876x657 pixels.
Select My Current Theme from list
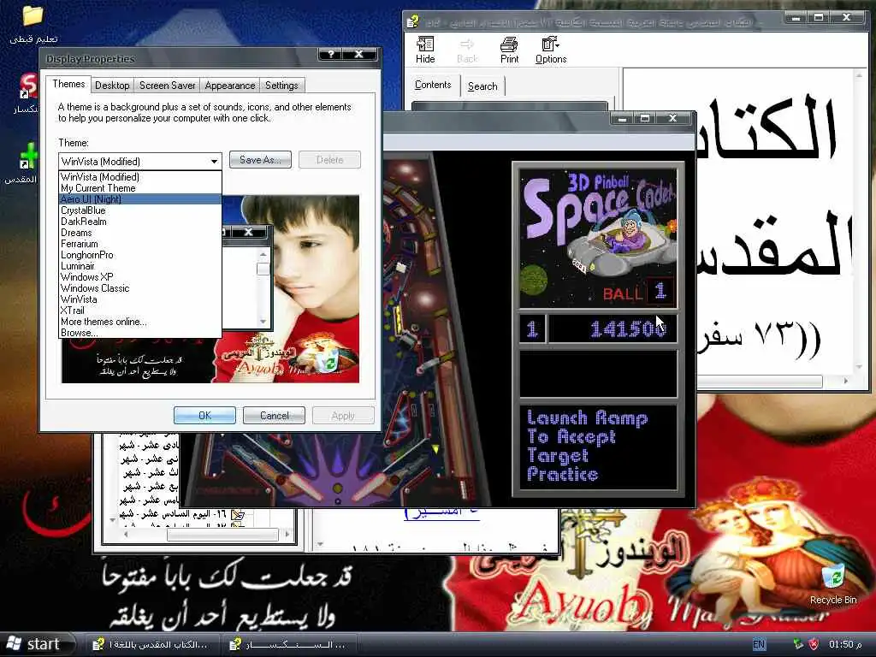(140, 188)
